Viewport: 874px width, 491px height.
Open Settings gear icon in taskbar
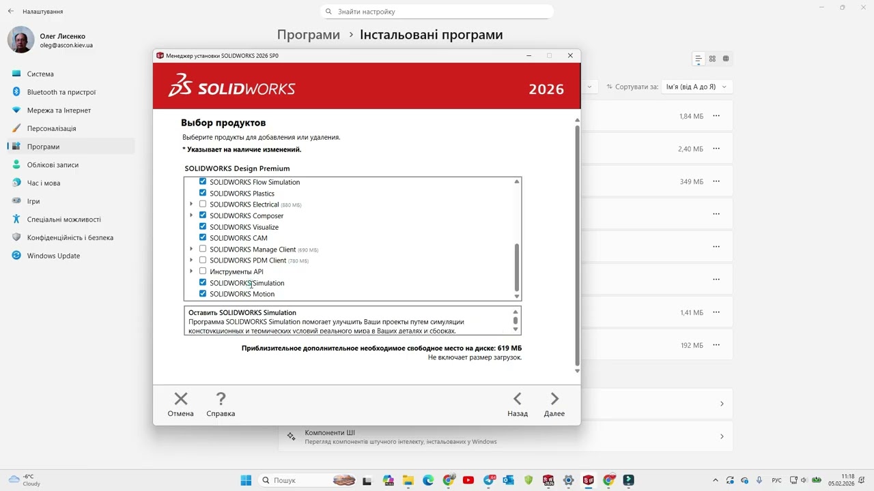(568, 480)
